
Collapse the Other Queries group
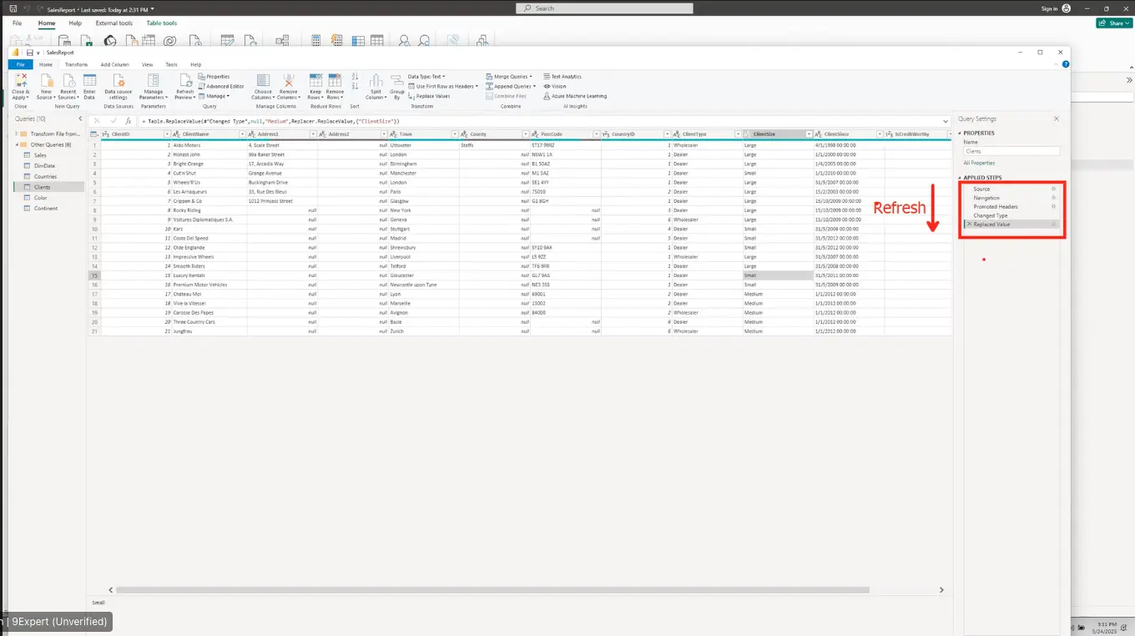click(17, 144)
